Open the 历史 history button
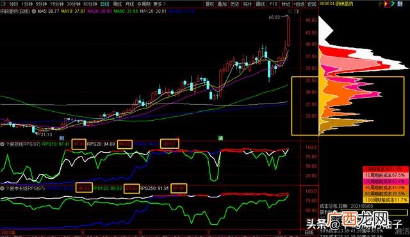 point(235,4)
